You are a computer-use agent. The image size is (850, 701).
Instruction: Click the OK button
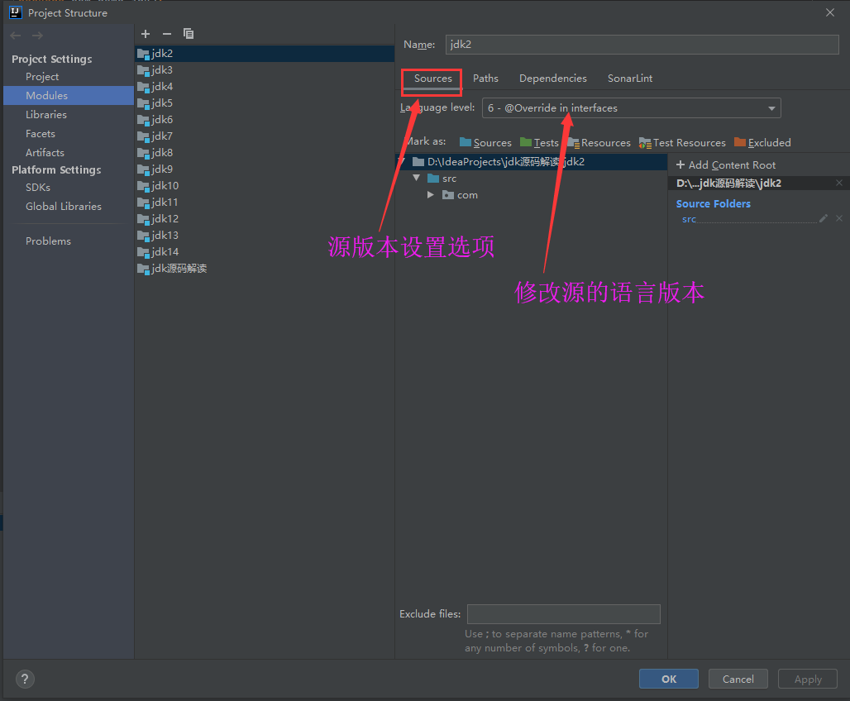(x=668, y=679)
